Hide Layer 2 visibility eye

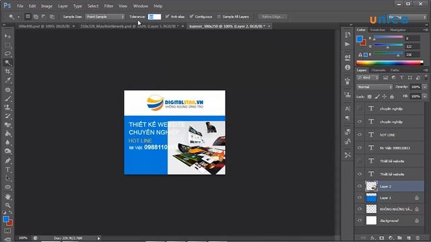tap(360, 186)
